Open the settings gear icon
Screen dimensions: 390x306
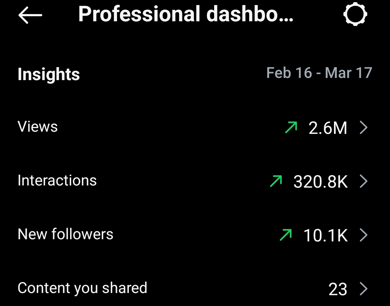(355, 14)
